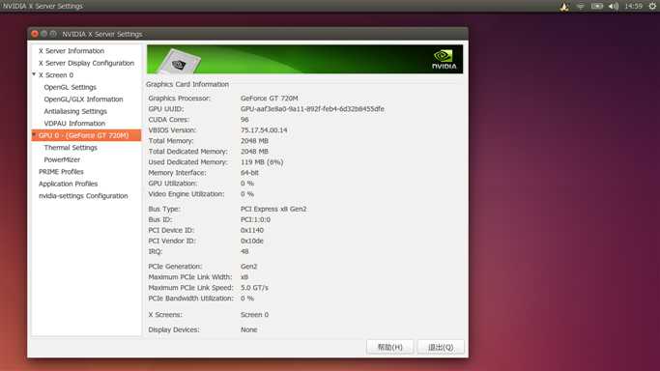Open the sound volume indicator
660x371 pixels.
614,7
